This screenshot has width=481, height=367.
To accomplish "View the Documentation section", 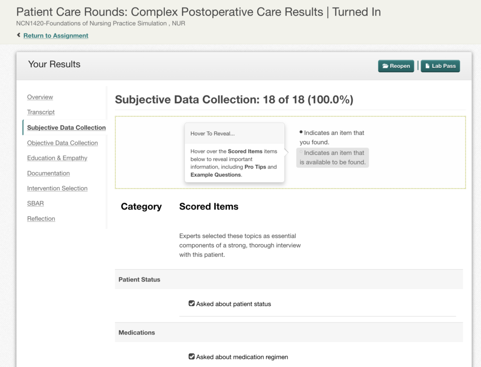I will click(48, 173).
